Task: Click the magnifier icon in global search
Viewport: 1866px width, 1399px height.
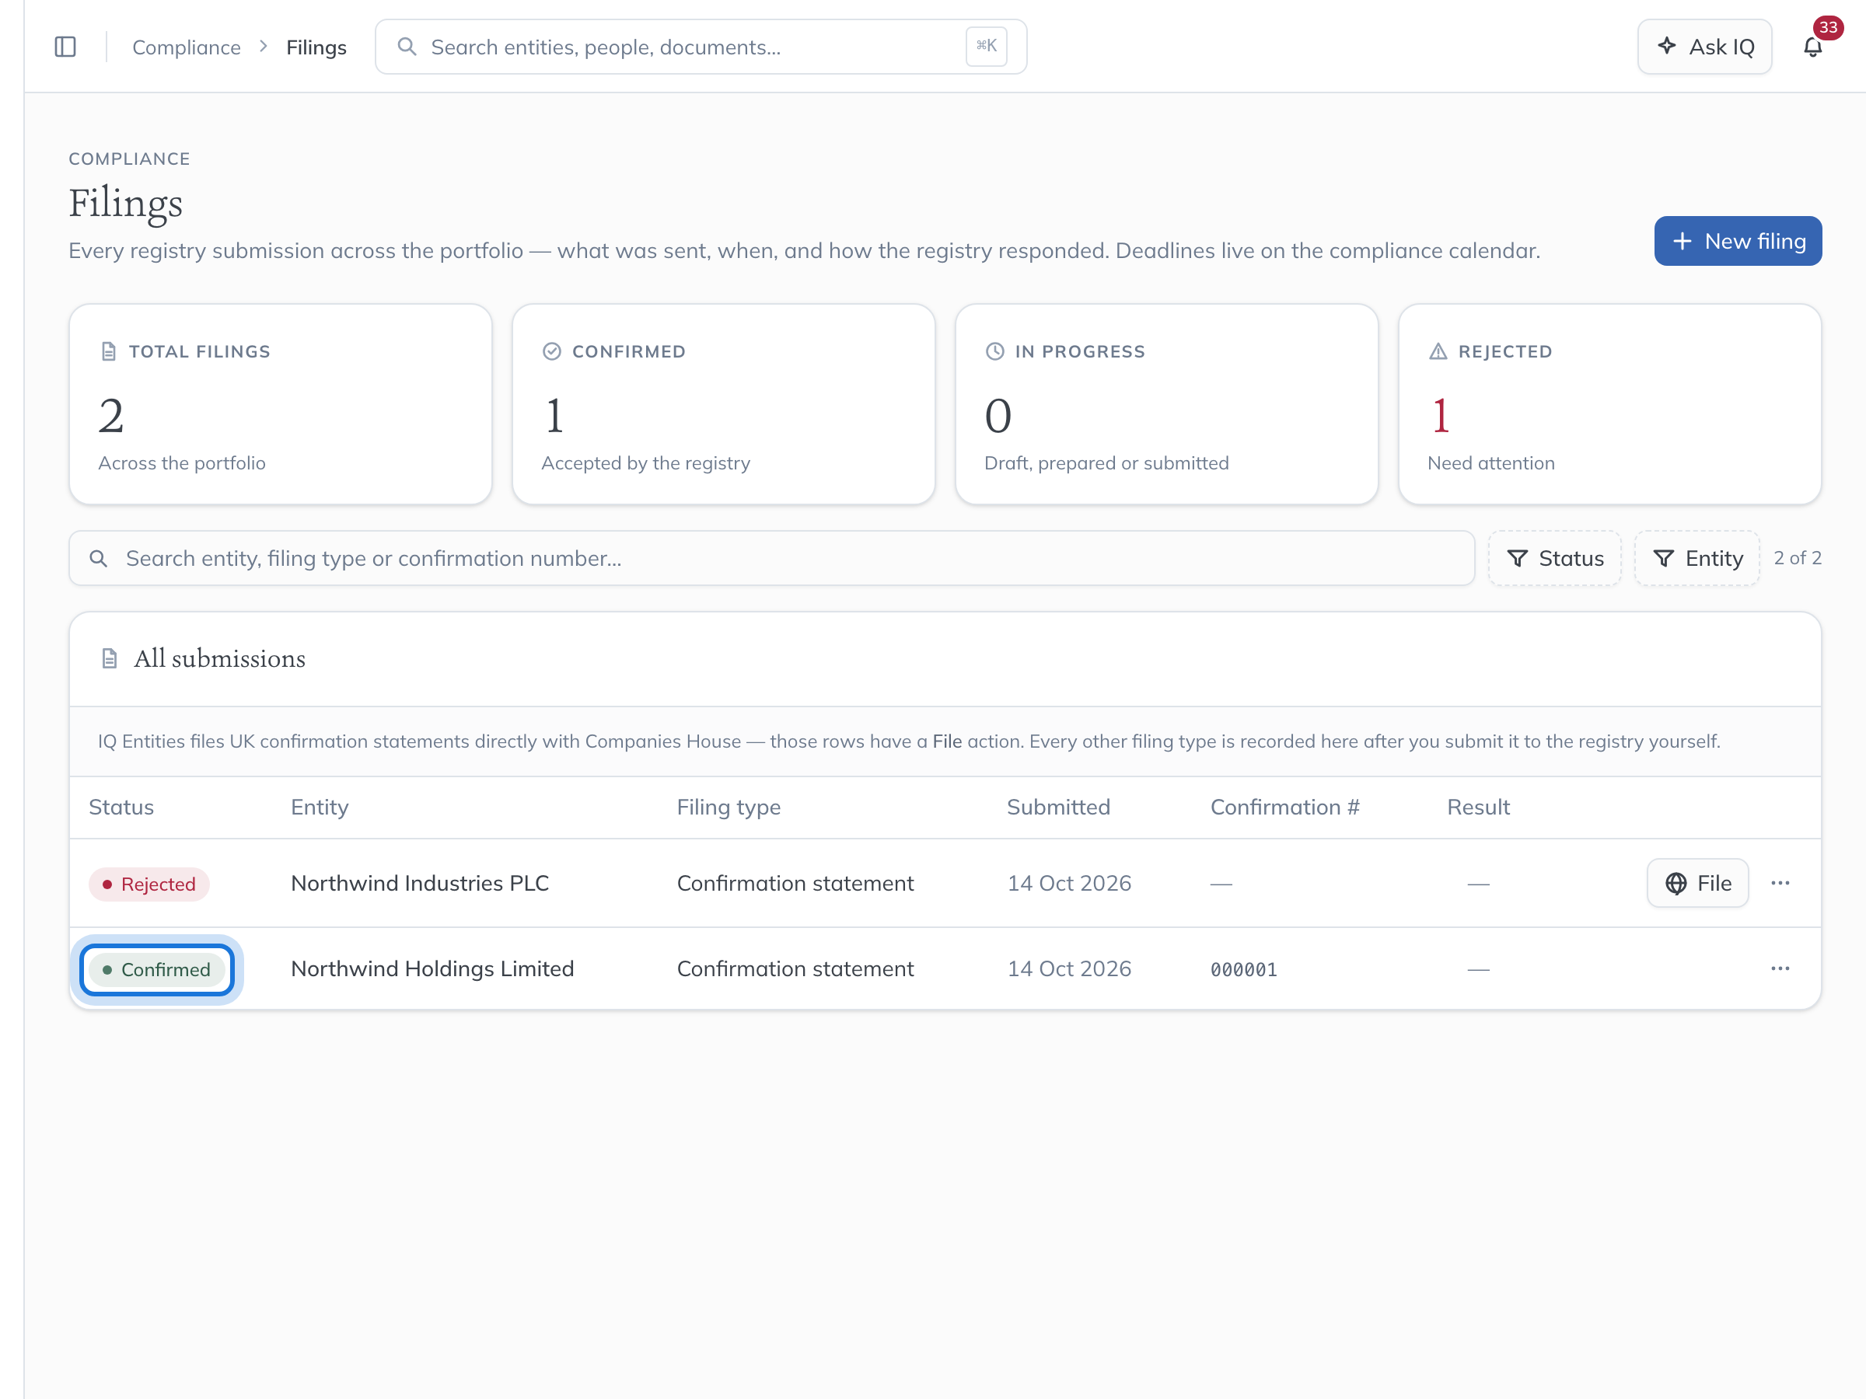Action: tap(407, 47)
